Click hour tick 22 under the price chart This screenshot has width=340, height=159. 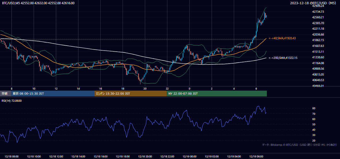[167, 89]
